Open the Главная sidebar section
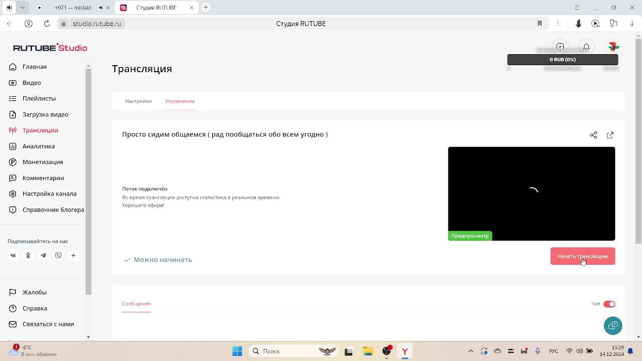The height and width of the screenshot is (361, 642). (35, 67)
